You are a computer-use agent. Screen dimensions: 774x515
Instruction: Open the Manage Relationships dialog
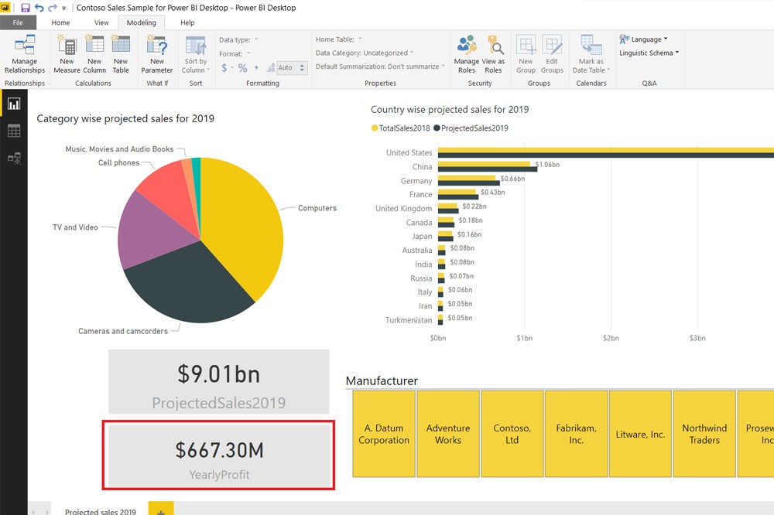[24, 54]
